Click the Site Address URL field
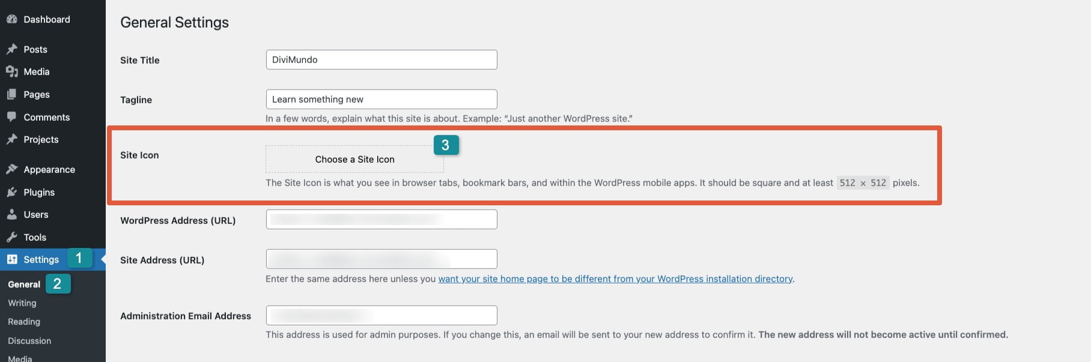 (x=381, y=259)
